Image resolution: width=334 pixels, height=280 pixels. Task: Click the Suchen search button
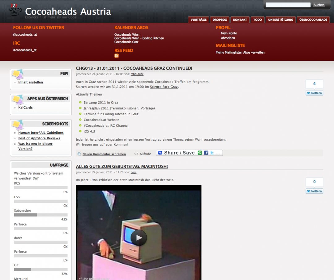pos(319,5)
